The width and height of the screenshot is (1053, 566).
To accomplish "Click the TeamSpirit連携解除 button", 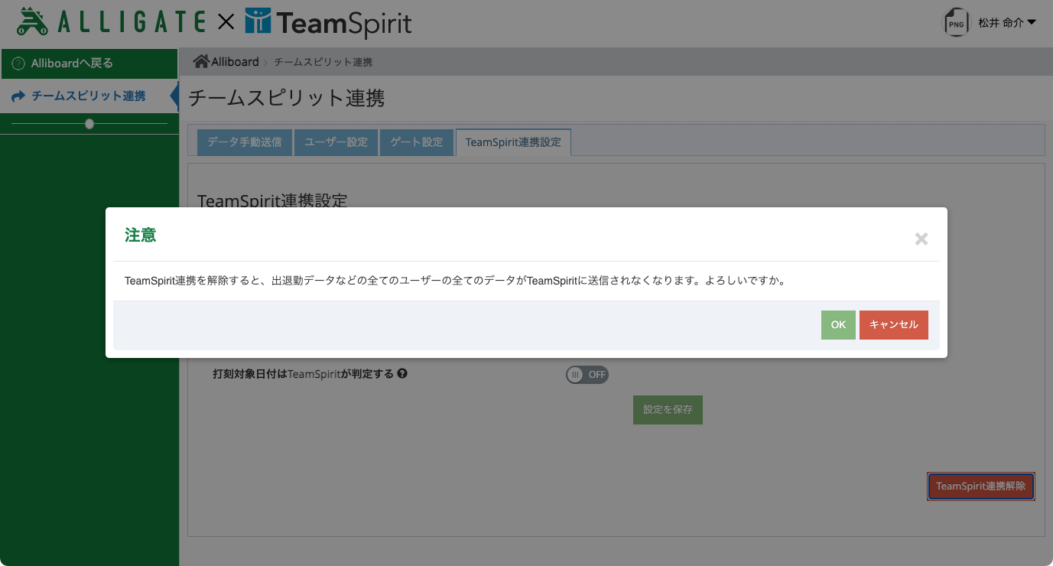I will coord(981,486).
